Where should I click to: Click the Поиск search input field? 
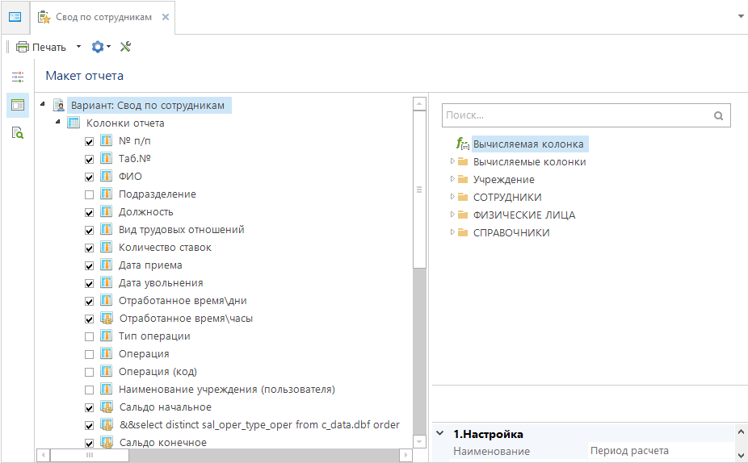point(574,115)
